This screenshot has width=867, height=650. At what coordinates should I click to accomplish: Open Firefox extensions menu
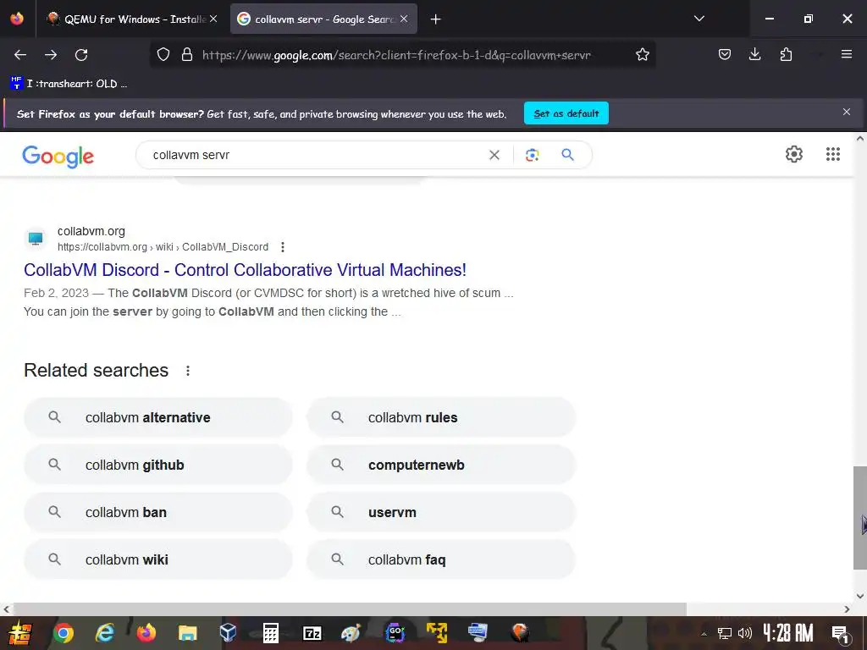tap(786, 54)
